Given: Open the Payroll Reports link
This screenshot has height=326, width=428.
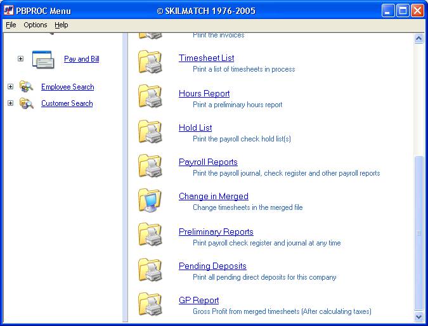Looking at the screenshot, I should tap(208, 162).
